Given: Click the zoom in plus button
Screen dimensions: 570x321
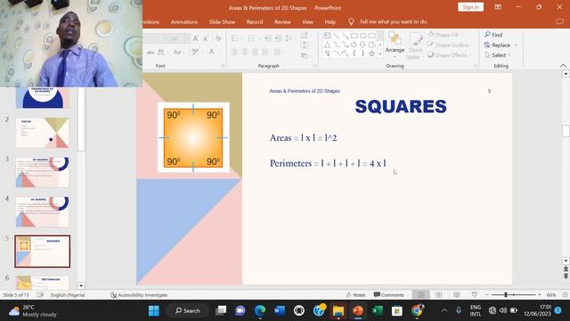Looking at the screenshot, I should click(x=540, y=295).
